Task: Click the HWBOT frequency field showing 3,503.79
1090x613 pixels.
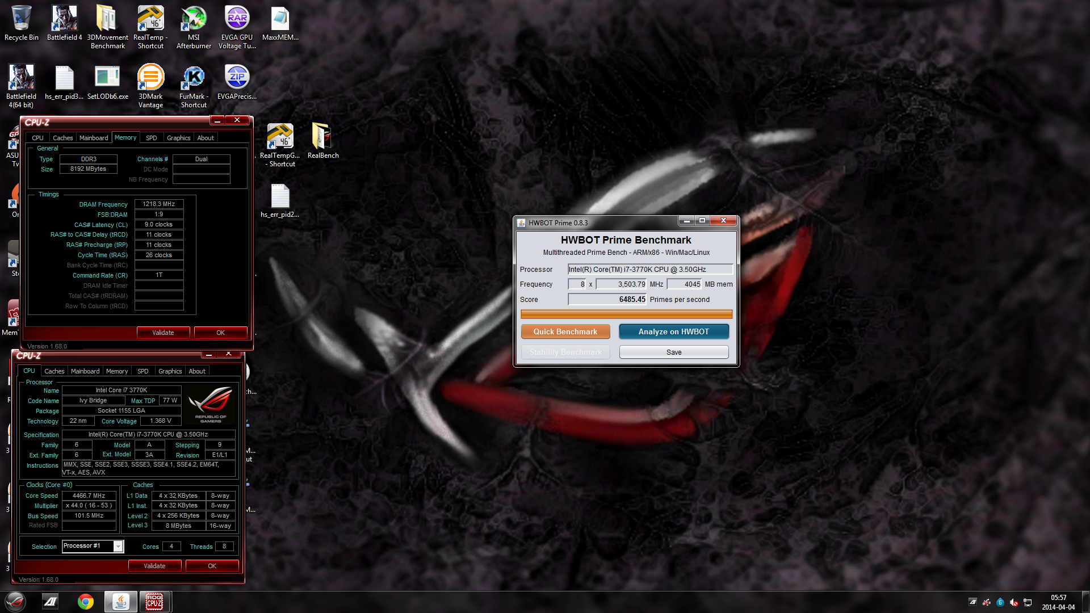Action: pos(622,284)
